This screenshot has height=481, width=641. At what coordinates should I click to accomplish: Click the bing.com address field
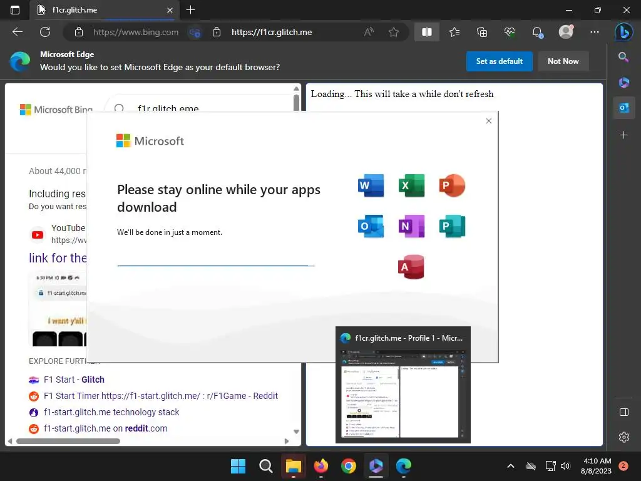(x=135, y=32)
